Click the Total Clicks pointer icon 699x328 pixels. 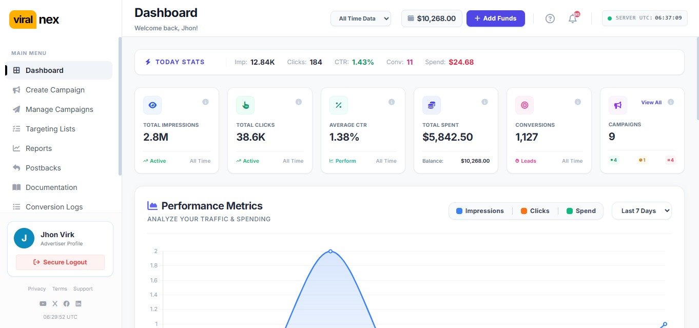pyautogui.click(x=245, y=105)
